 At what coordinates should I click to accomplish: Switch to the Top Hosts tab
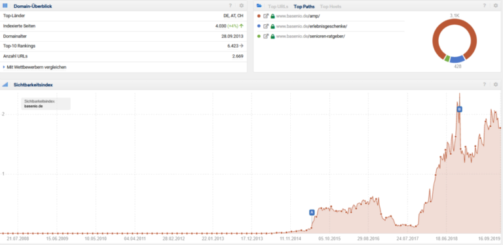point(331,7)
